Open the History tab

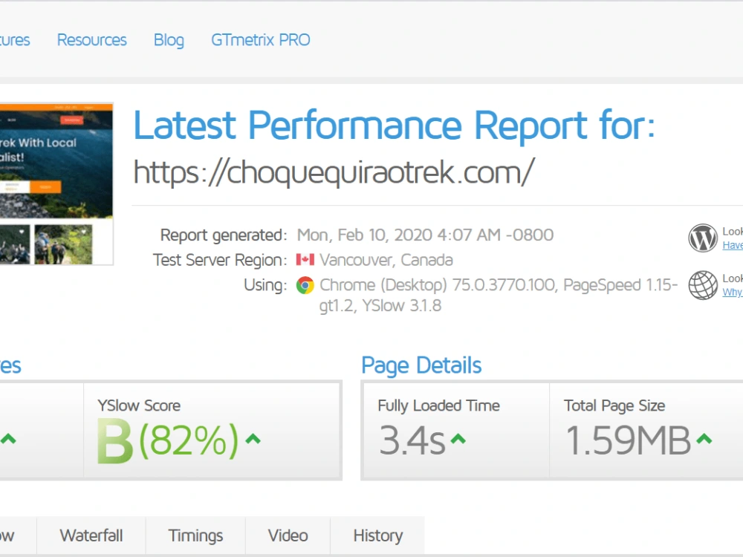[x=377, y=535]
